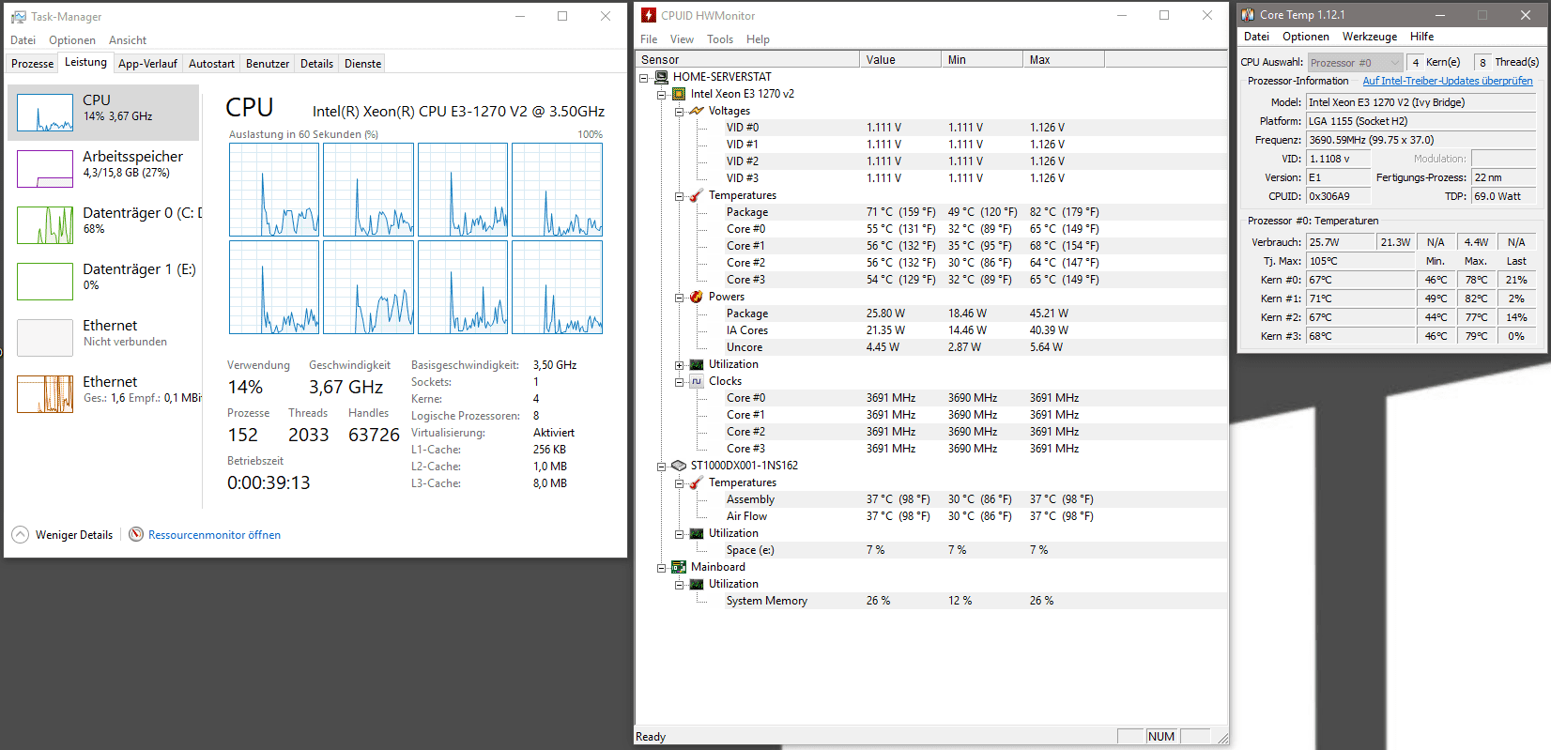Click the Mainboard icon in HWMonitor
The width and height of the screenshot is (1551, 750).
click(x=679, y=567)
